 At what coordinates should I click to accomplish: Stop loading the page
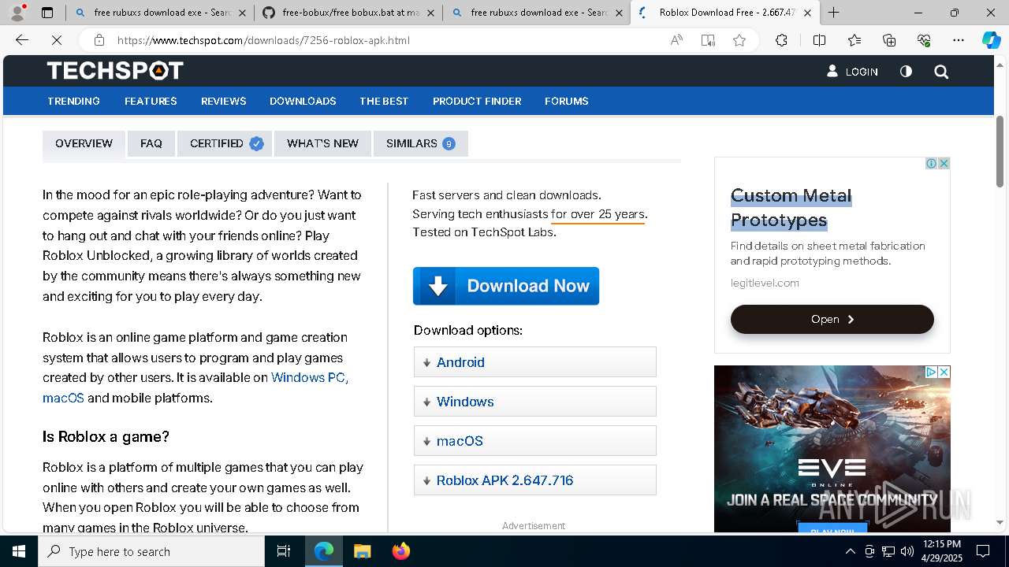coord(58,40)
